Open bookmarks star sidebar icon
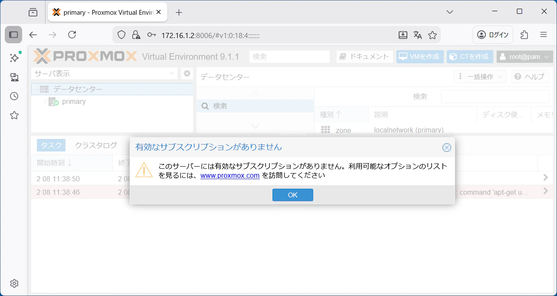 coord(14,115)
